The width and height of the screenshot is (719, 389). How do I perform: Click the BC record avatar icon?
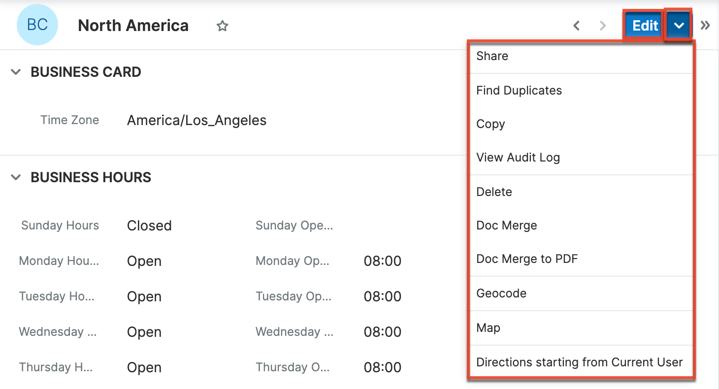(37, 26)
